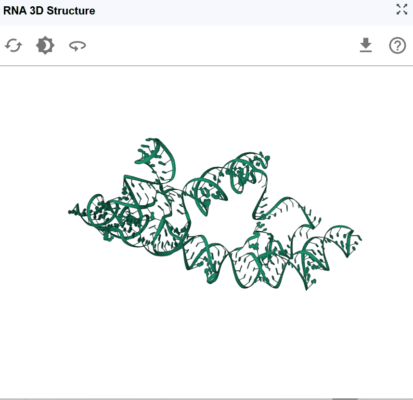Download the RNA structure file
413x400 pixels.
point(366,45)
